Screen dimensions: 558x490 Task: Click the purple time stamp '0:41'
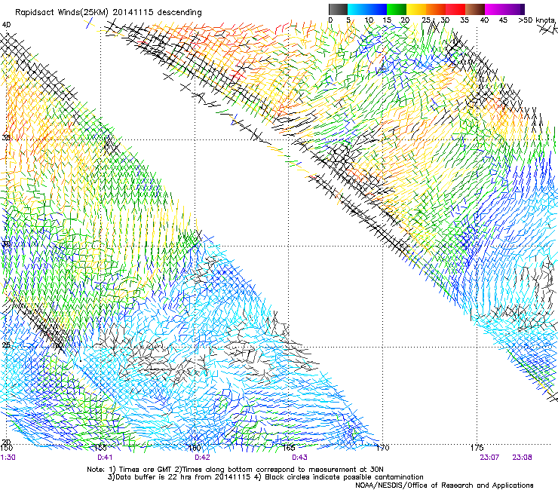(x=105, y=458)
